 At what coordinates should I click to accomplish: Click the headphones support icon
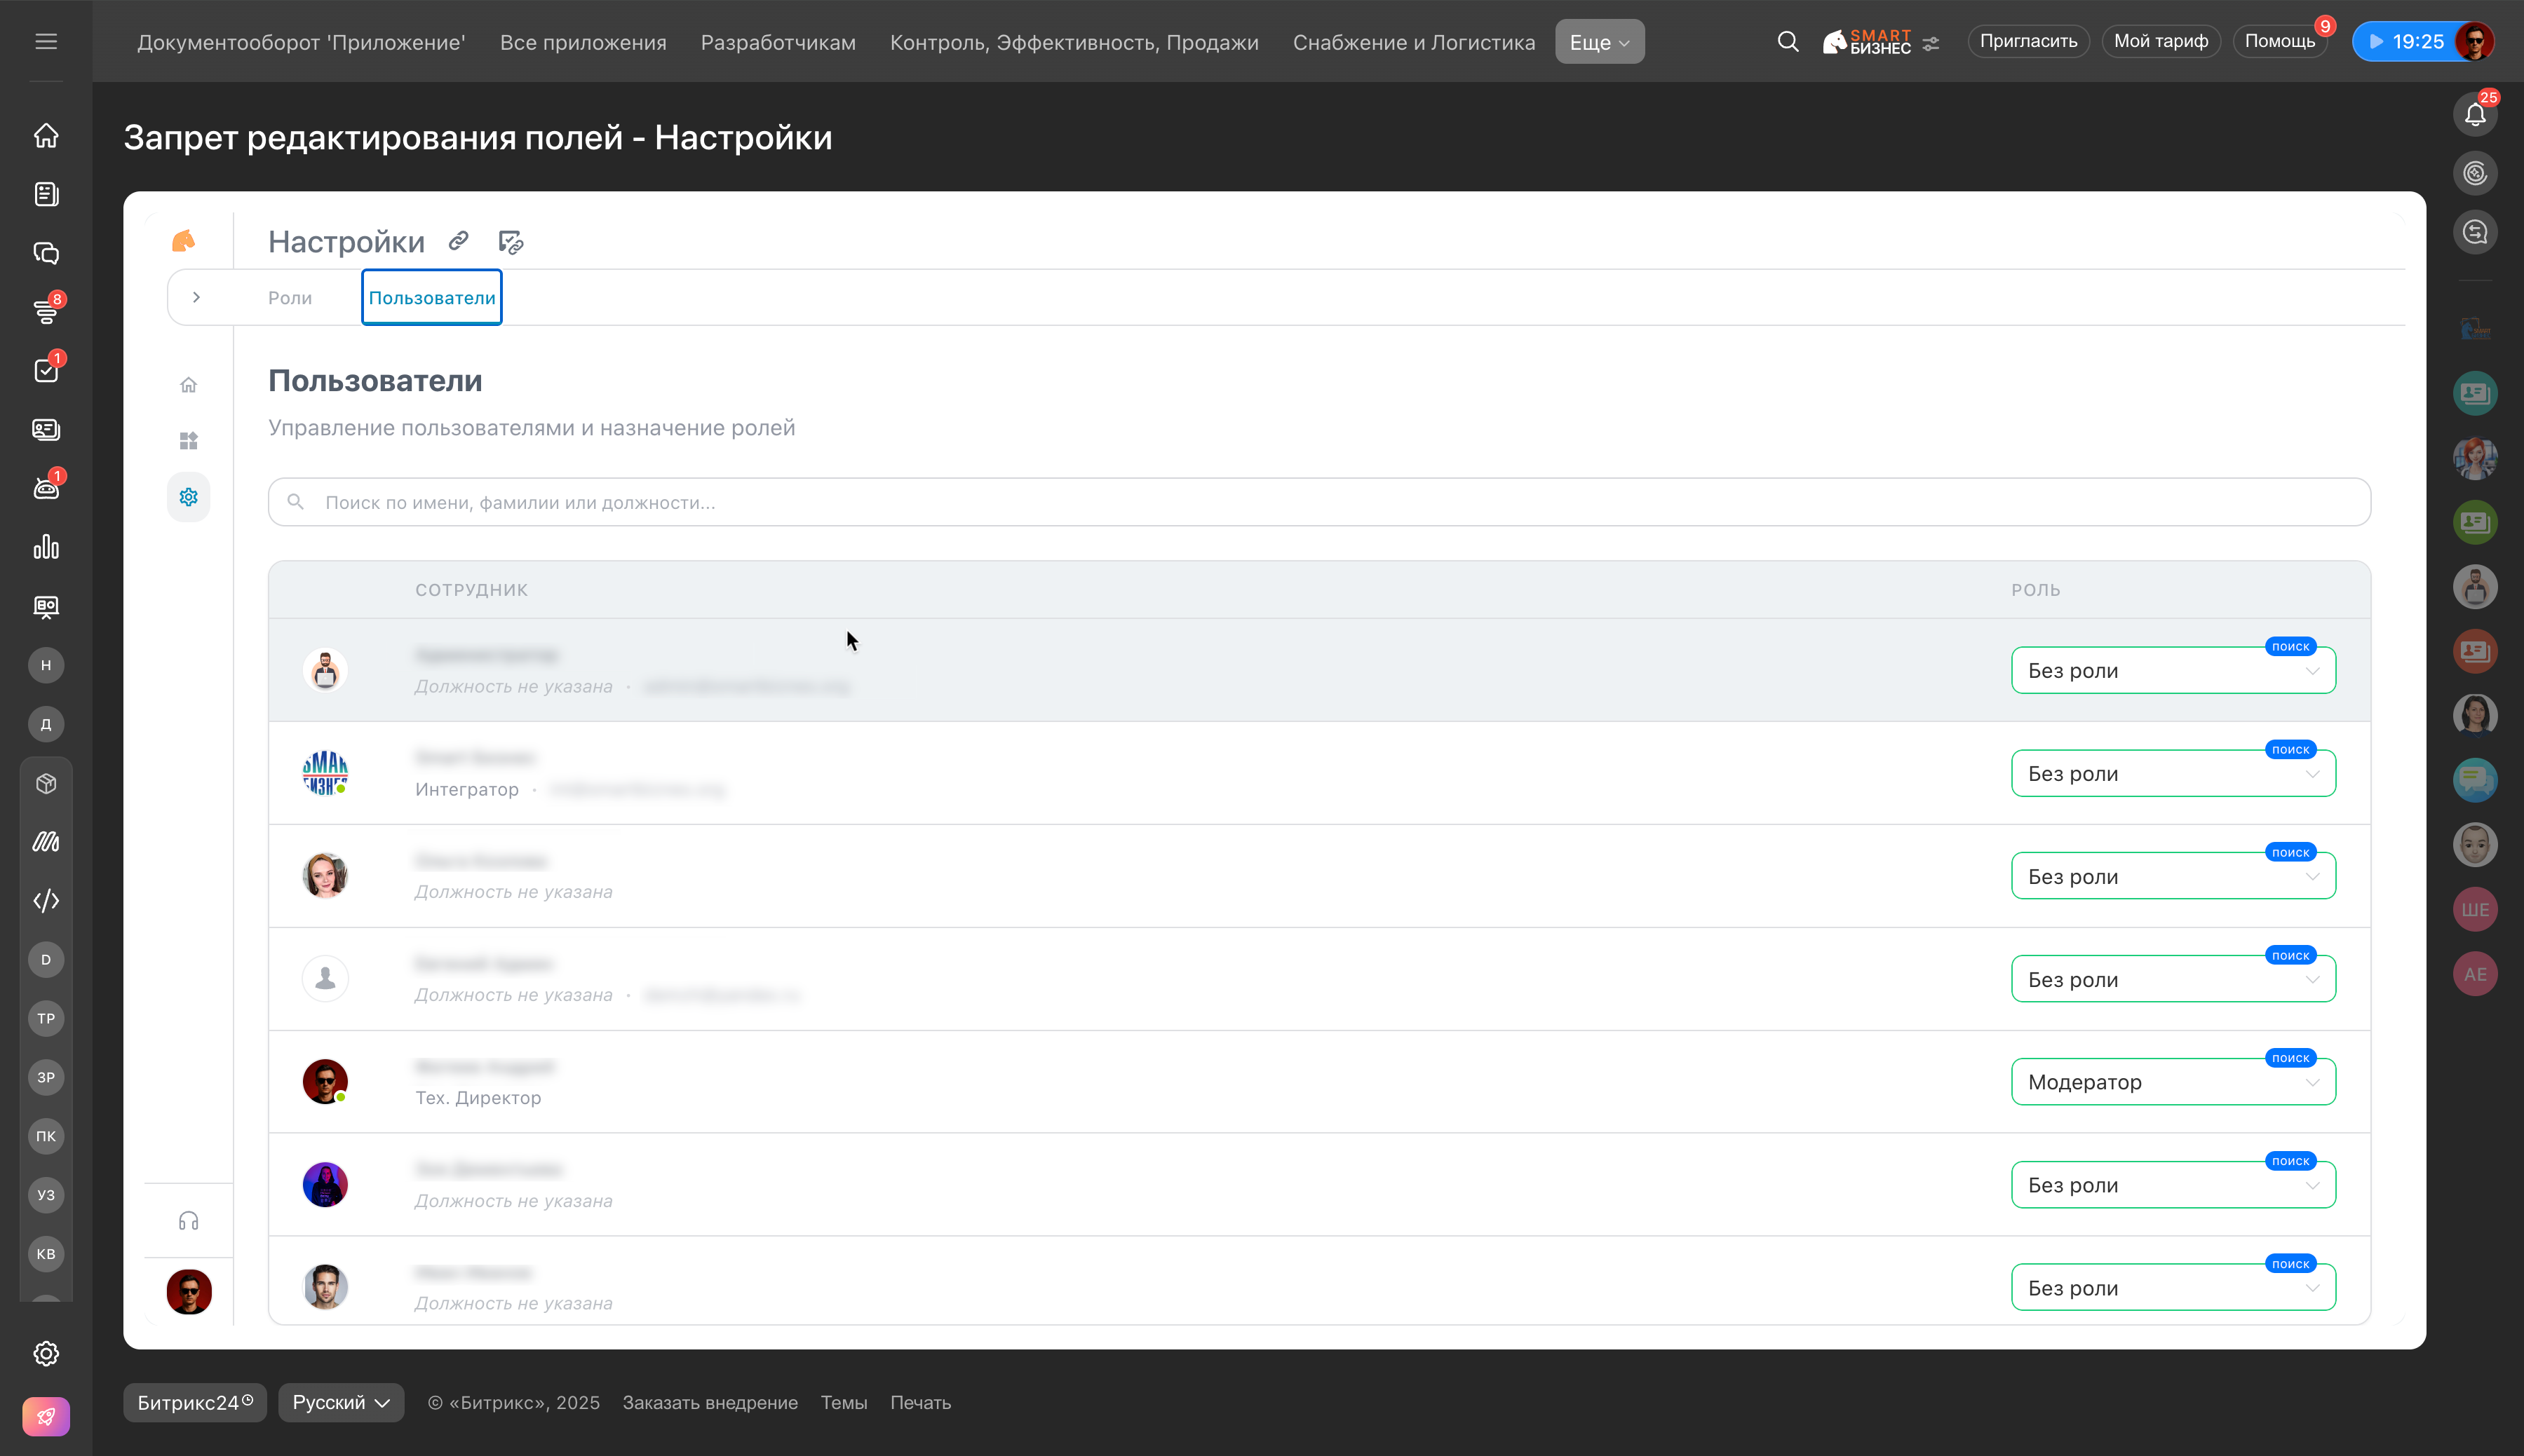click(188, 1221)
